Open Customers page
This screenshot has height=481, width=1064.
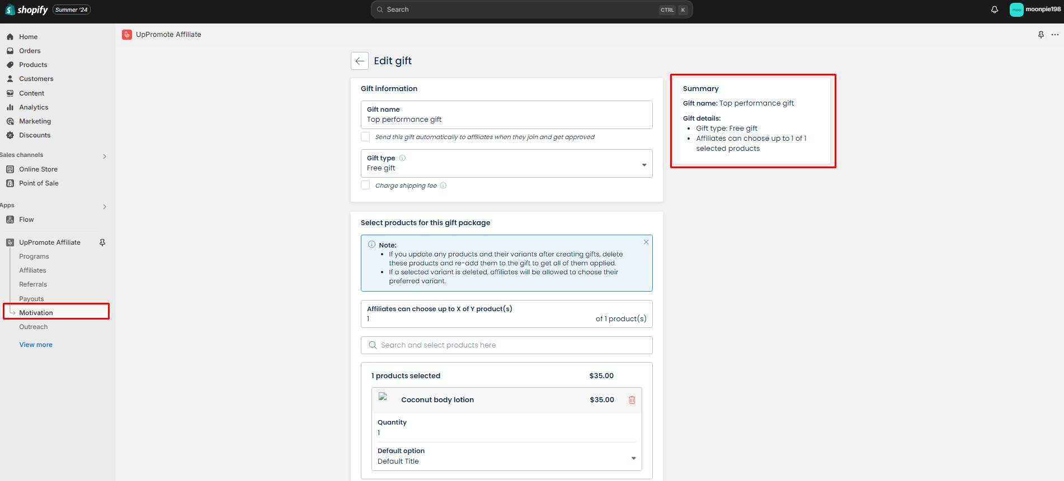point(36,79)
